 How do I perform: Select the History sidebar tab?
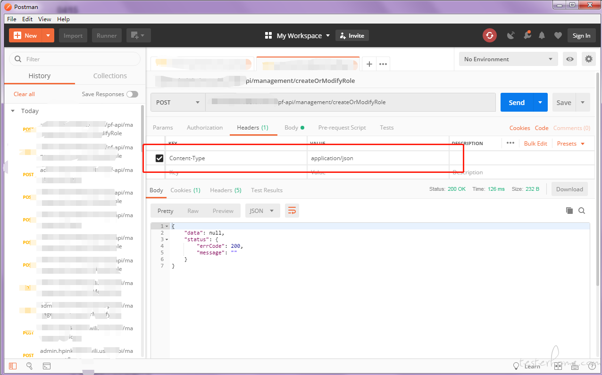(x=40, y=76)
